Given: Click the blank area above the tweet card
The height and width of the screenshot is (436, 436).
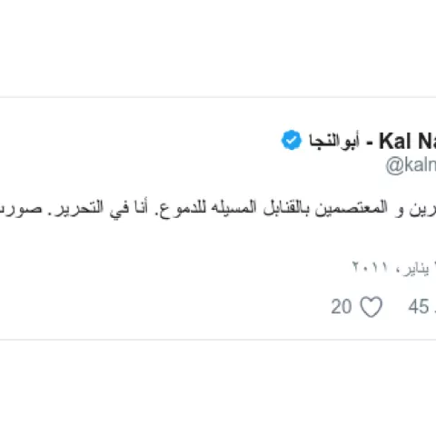Looking at the screenshot, I should [218, 48].
